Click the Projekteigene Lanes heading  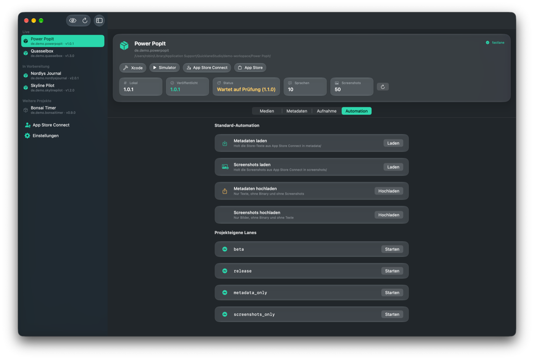click(x=235, y=233)
